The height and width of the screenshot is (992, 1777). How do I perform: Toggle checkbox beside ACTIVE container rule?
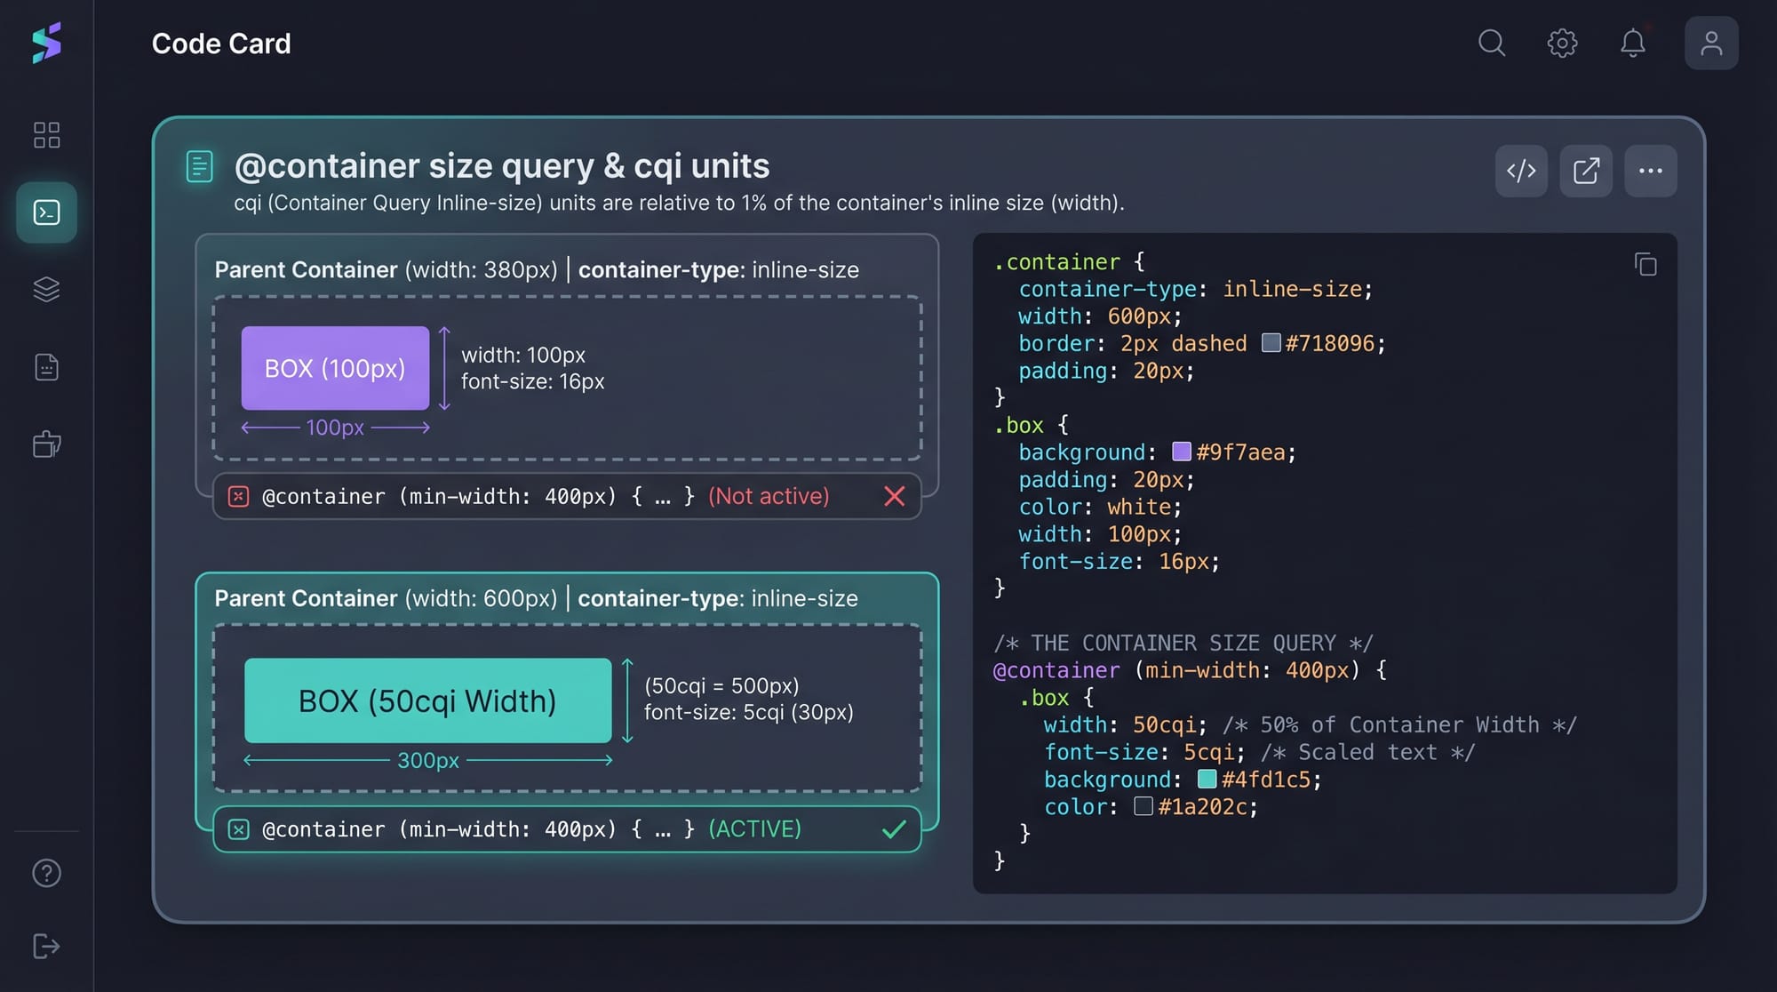point(238,829)
